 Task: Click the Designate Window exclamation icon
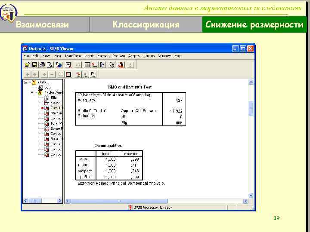(x=130, y=65)
